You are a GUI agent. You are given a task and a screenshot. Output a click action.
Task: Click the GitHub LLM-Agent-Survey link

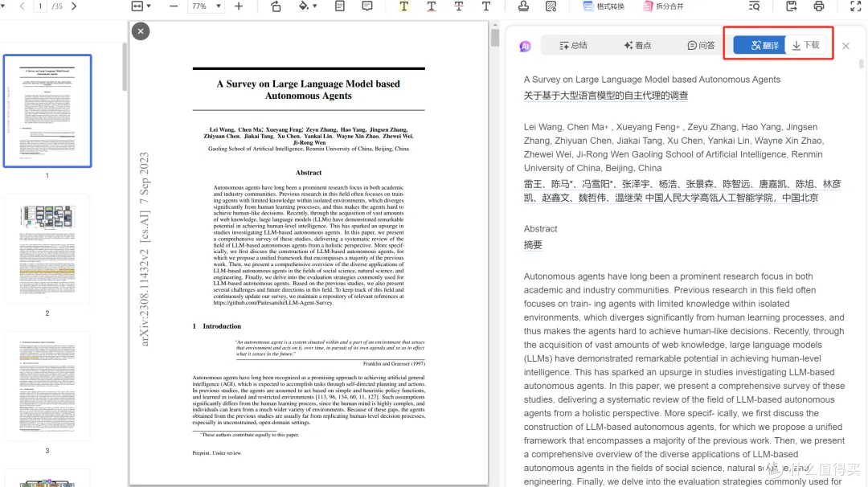coord(273,303)
